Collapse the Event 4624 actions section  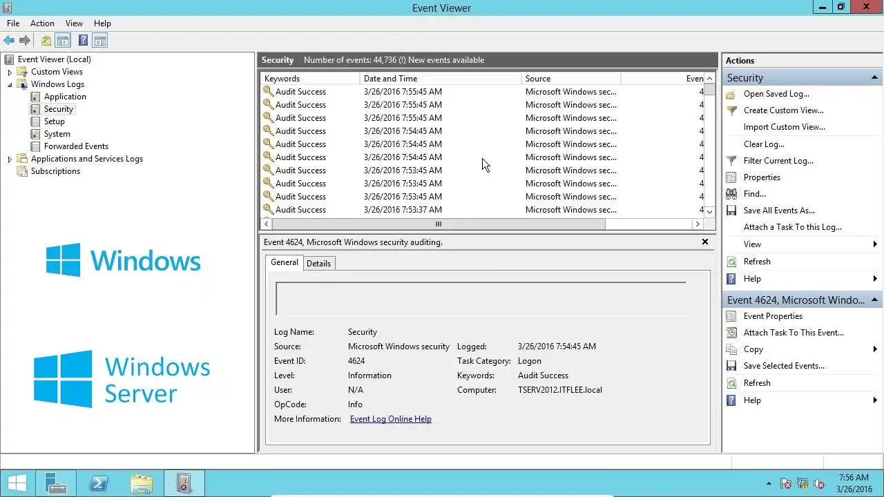[874, 300]
